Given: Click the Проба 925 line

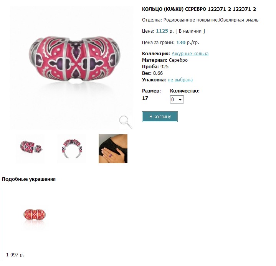Looking at the screenshot, I should [x=155, y=67].
